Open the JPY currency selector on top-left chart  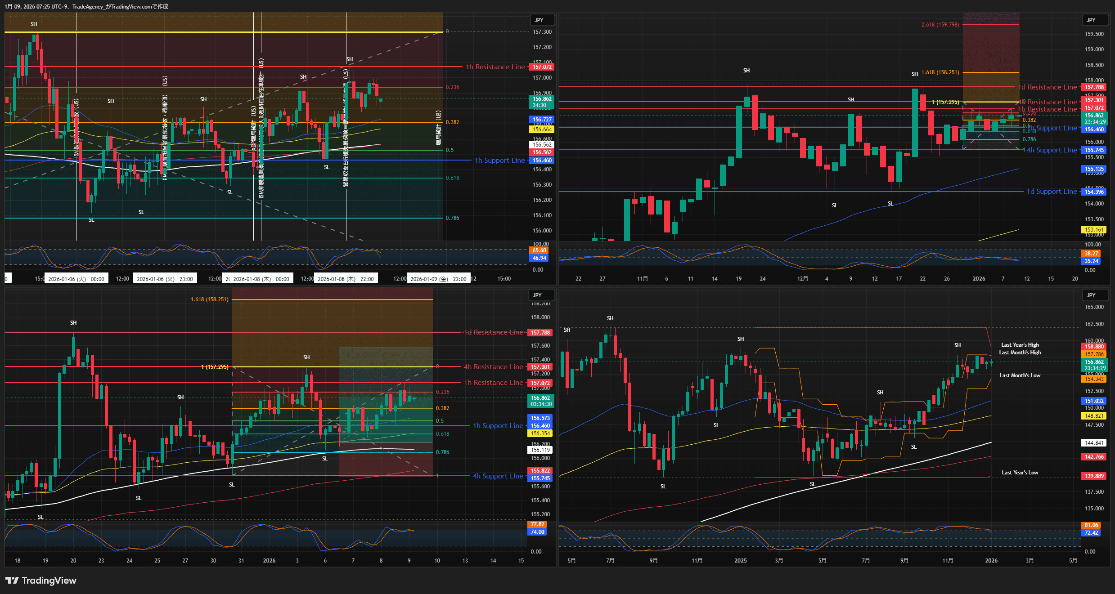pyautogui.click(x=539, y=20)
